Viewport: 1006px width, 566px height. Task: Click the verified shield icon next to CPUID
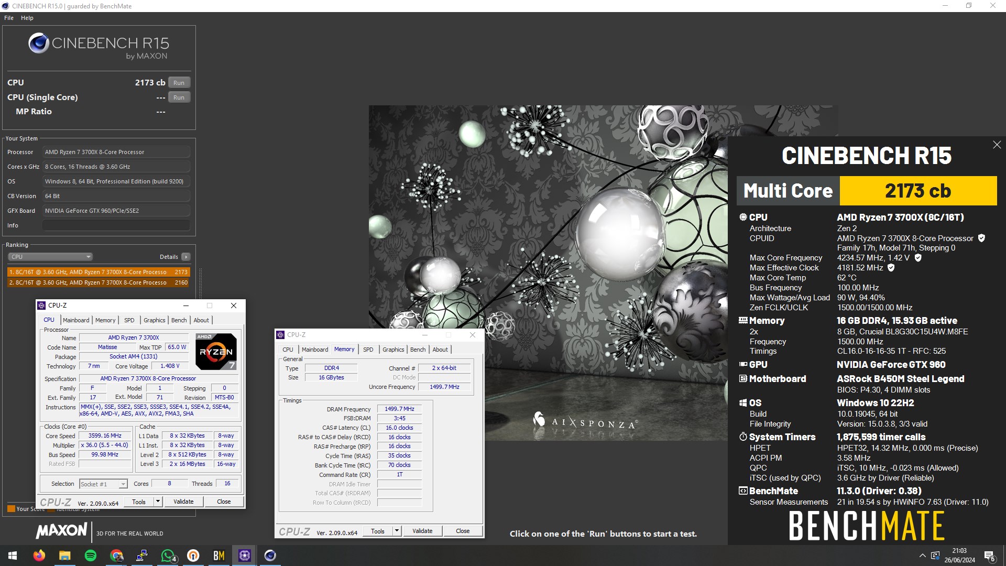(981, 238)
